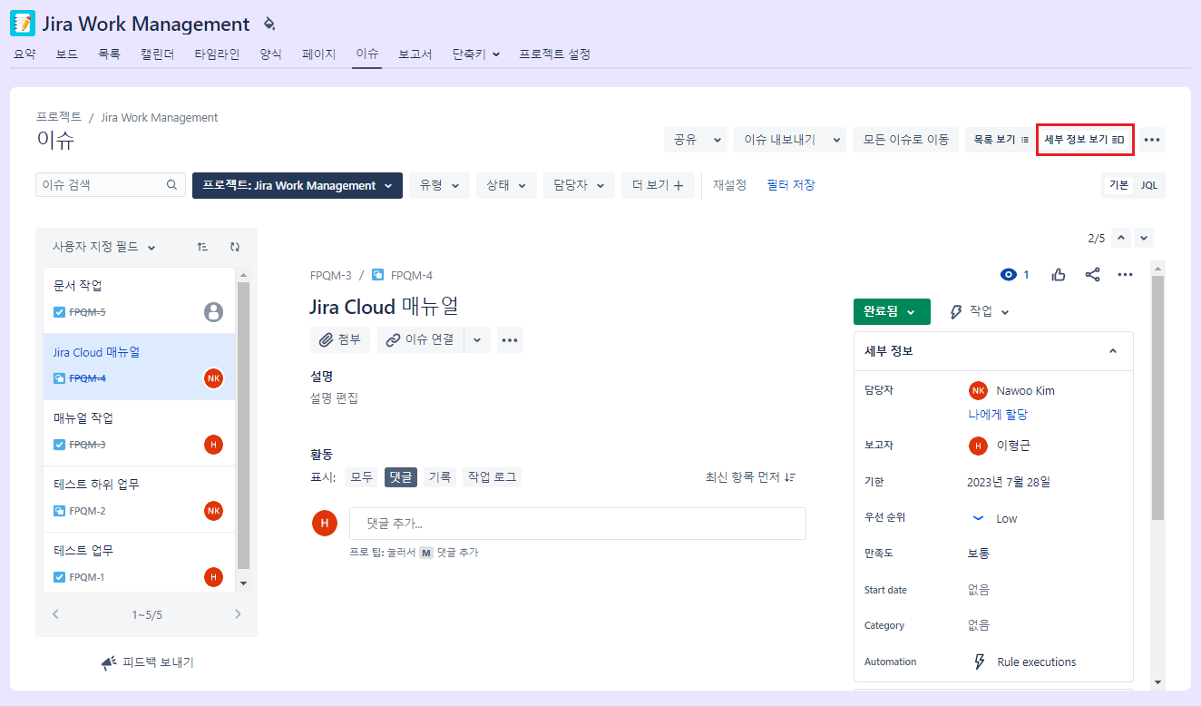Screen dimensions: 1201x706
Task: Open the 사용자 지정 필드 sort dropdown
Action: pyautogui.click(x=103, y=247)
